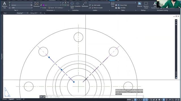Open the text style dropdown

pos(32,3)
